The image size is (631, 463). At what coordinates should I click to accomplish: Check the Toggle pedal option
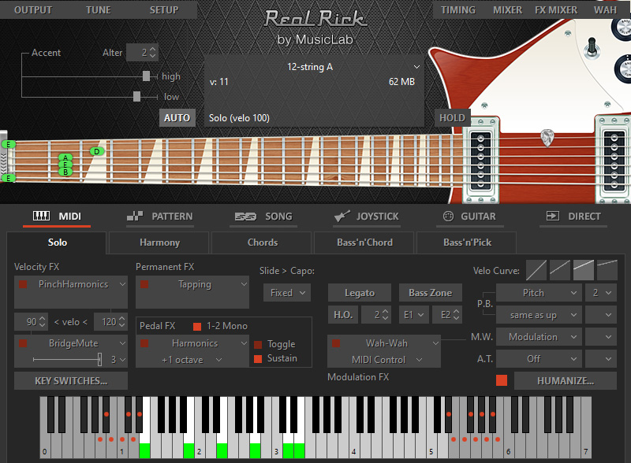pyautogui.click(x=259, y=344)
